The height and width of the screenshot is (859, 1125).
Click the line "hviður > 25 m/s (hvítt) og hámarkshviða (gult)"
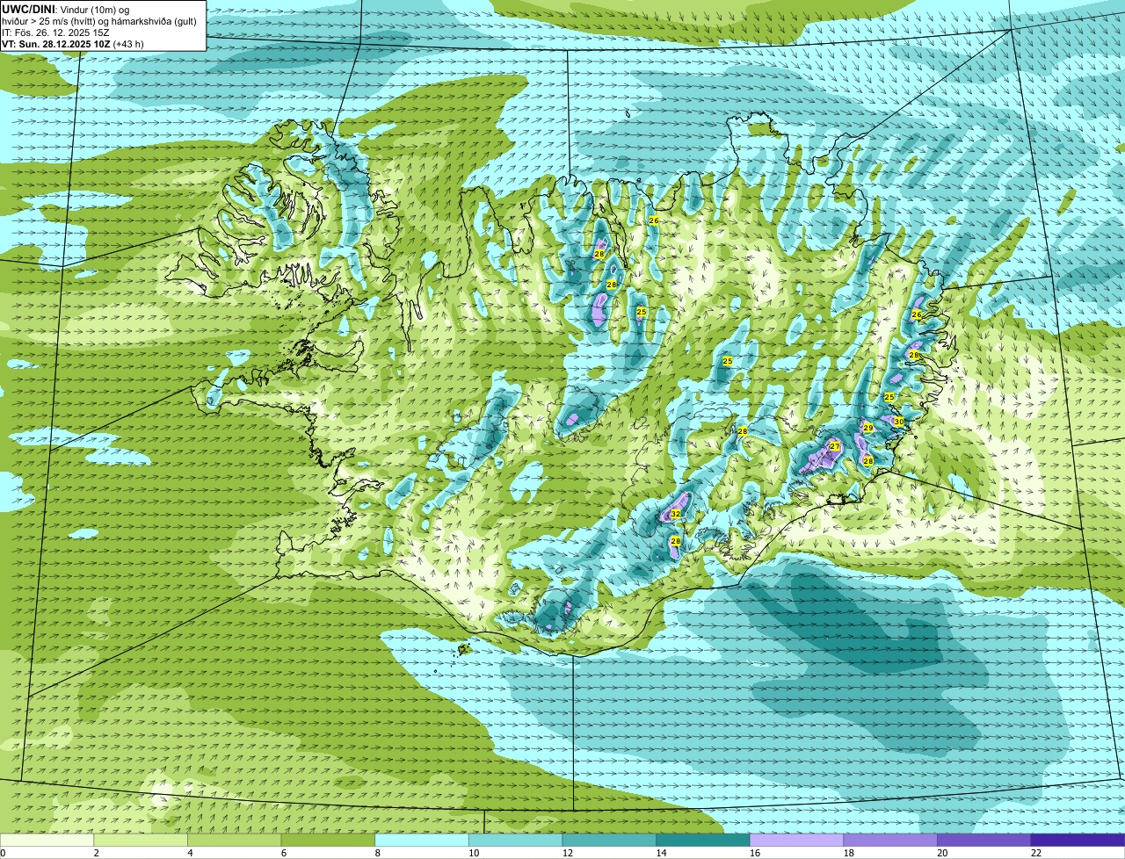[99, 21]
